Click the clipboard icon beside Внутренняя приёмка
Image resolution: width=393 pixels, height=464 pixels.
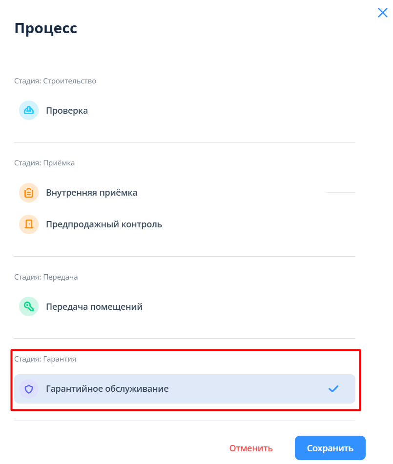click(x=28, y=193)
